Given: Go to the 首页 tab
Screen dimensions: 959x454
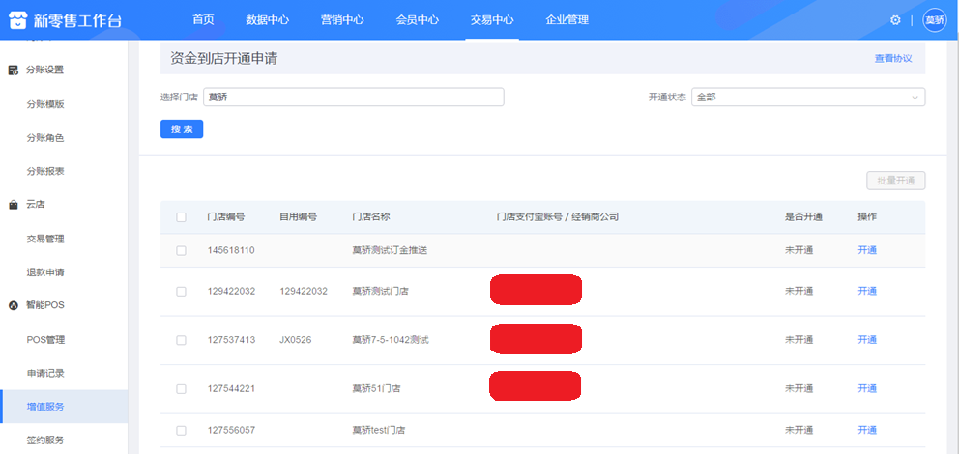Looking at the screenshot, I should pyautogui.click(x=203, y=19).
